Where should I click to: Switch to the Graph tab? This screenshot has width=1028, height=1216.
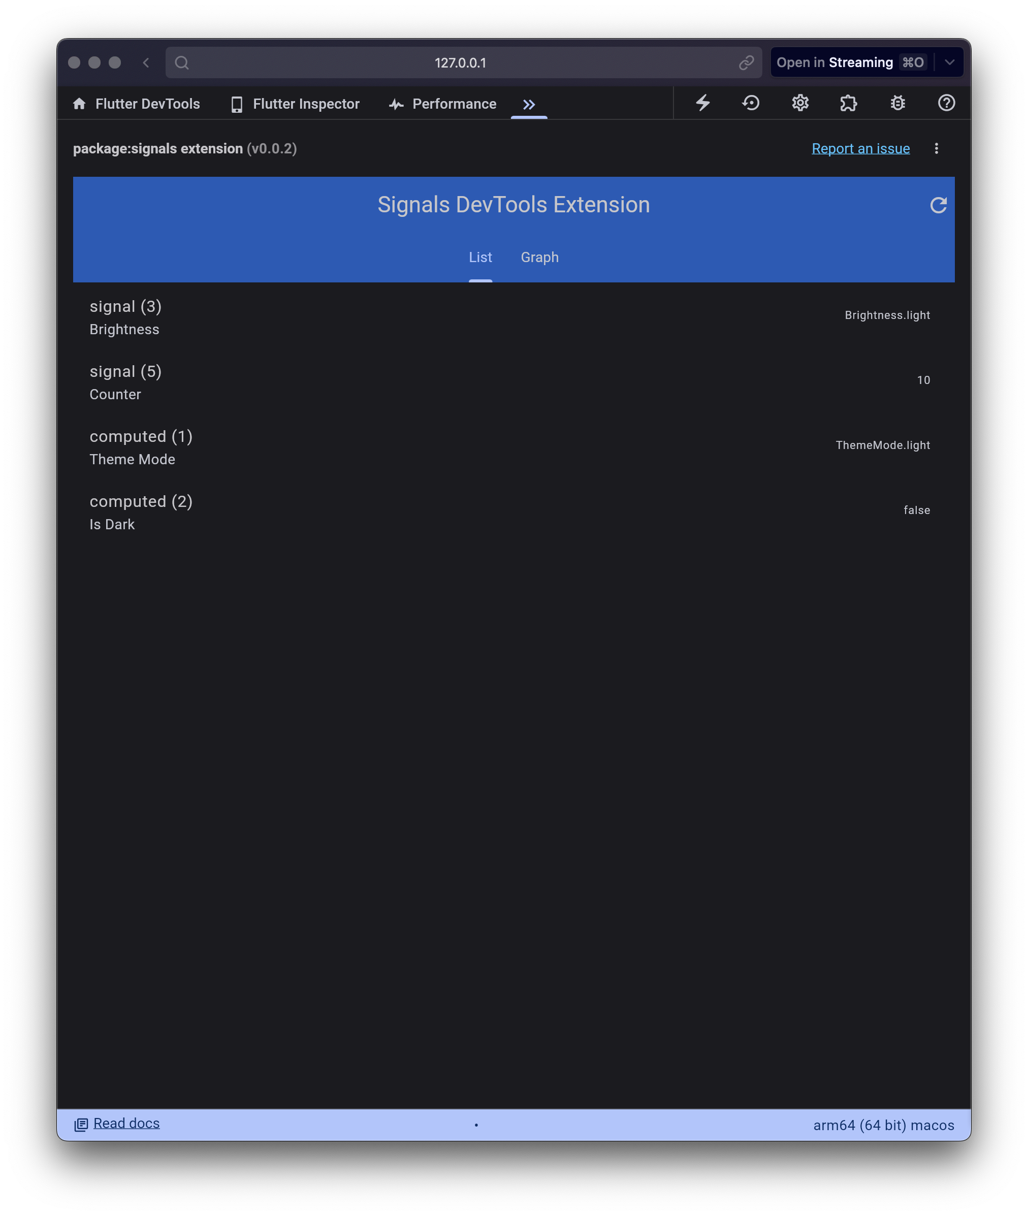(539, 258)
